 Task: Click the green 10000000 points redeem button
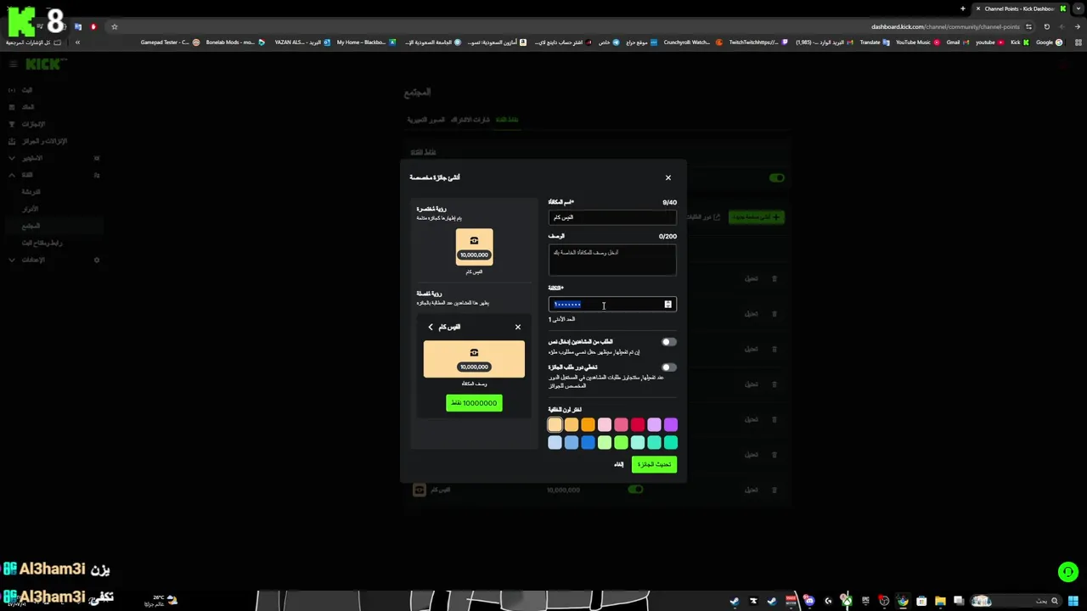pyautogui.click(x=474, y=403)
